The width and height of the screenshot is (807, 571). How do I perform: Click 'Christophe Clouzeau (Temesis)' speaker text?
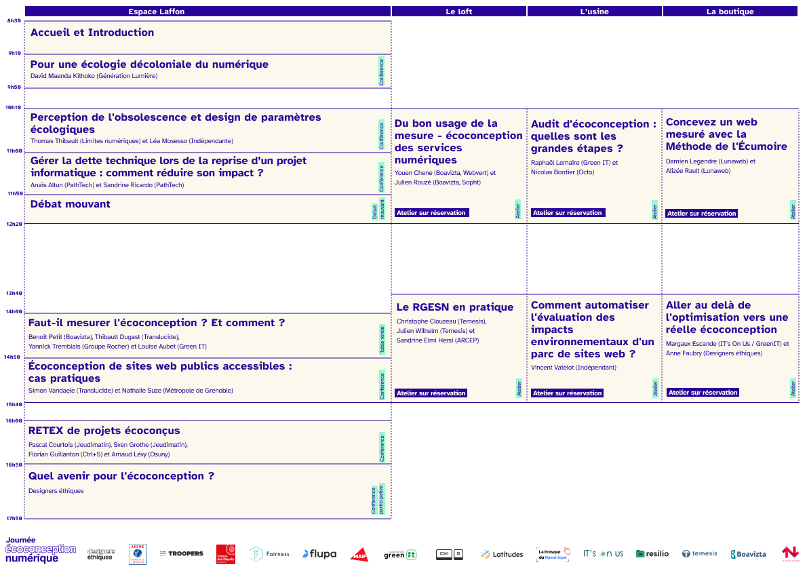tap(441, 321)
